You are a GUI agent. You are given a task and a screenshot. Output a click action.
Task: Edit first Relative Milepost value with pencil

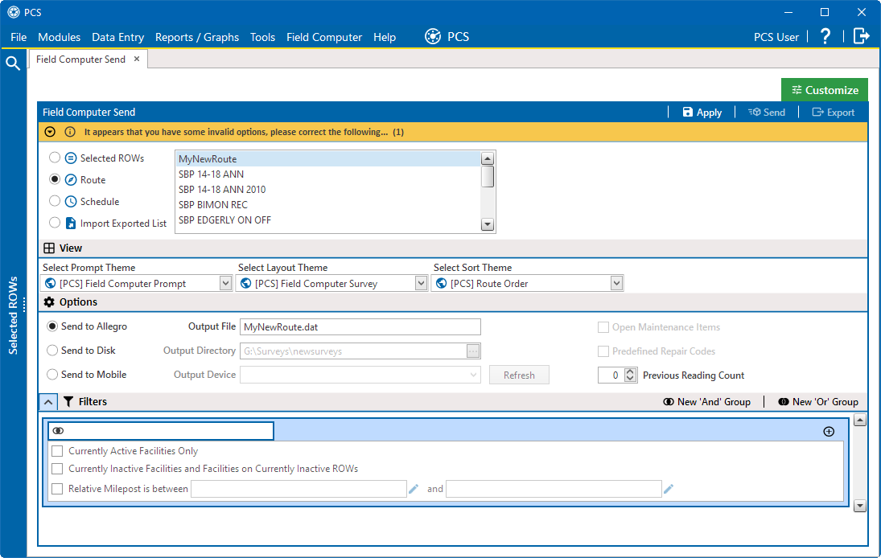click(x=414, y=489)
